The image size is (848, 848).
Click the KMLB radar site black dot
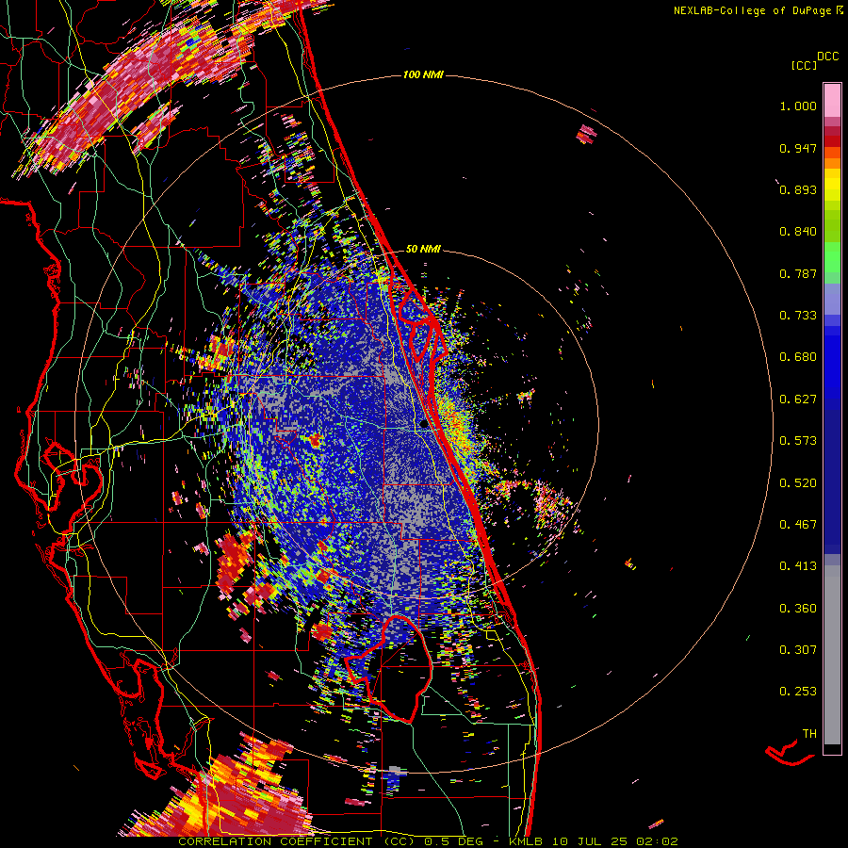[424, 425]
